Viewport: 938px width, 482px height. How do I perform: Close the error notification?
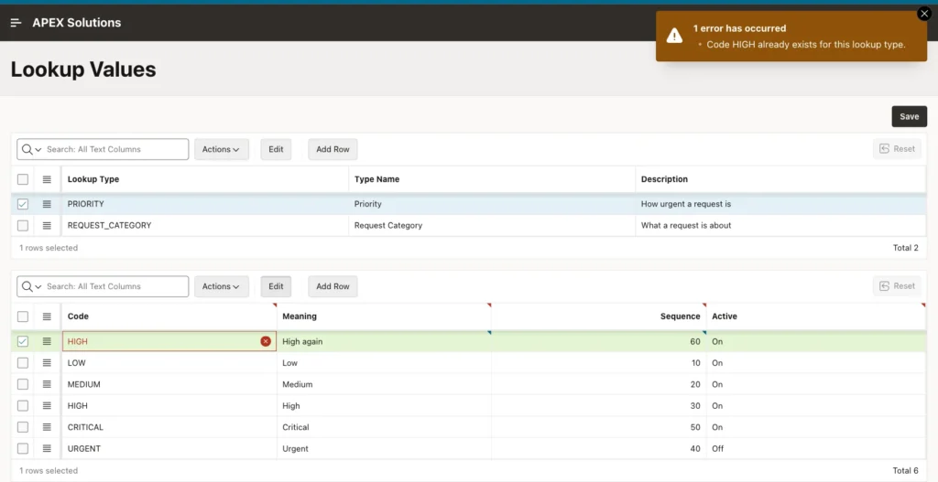(x=923, y=14)
